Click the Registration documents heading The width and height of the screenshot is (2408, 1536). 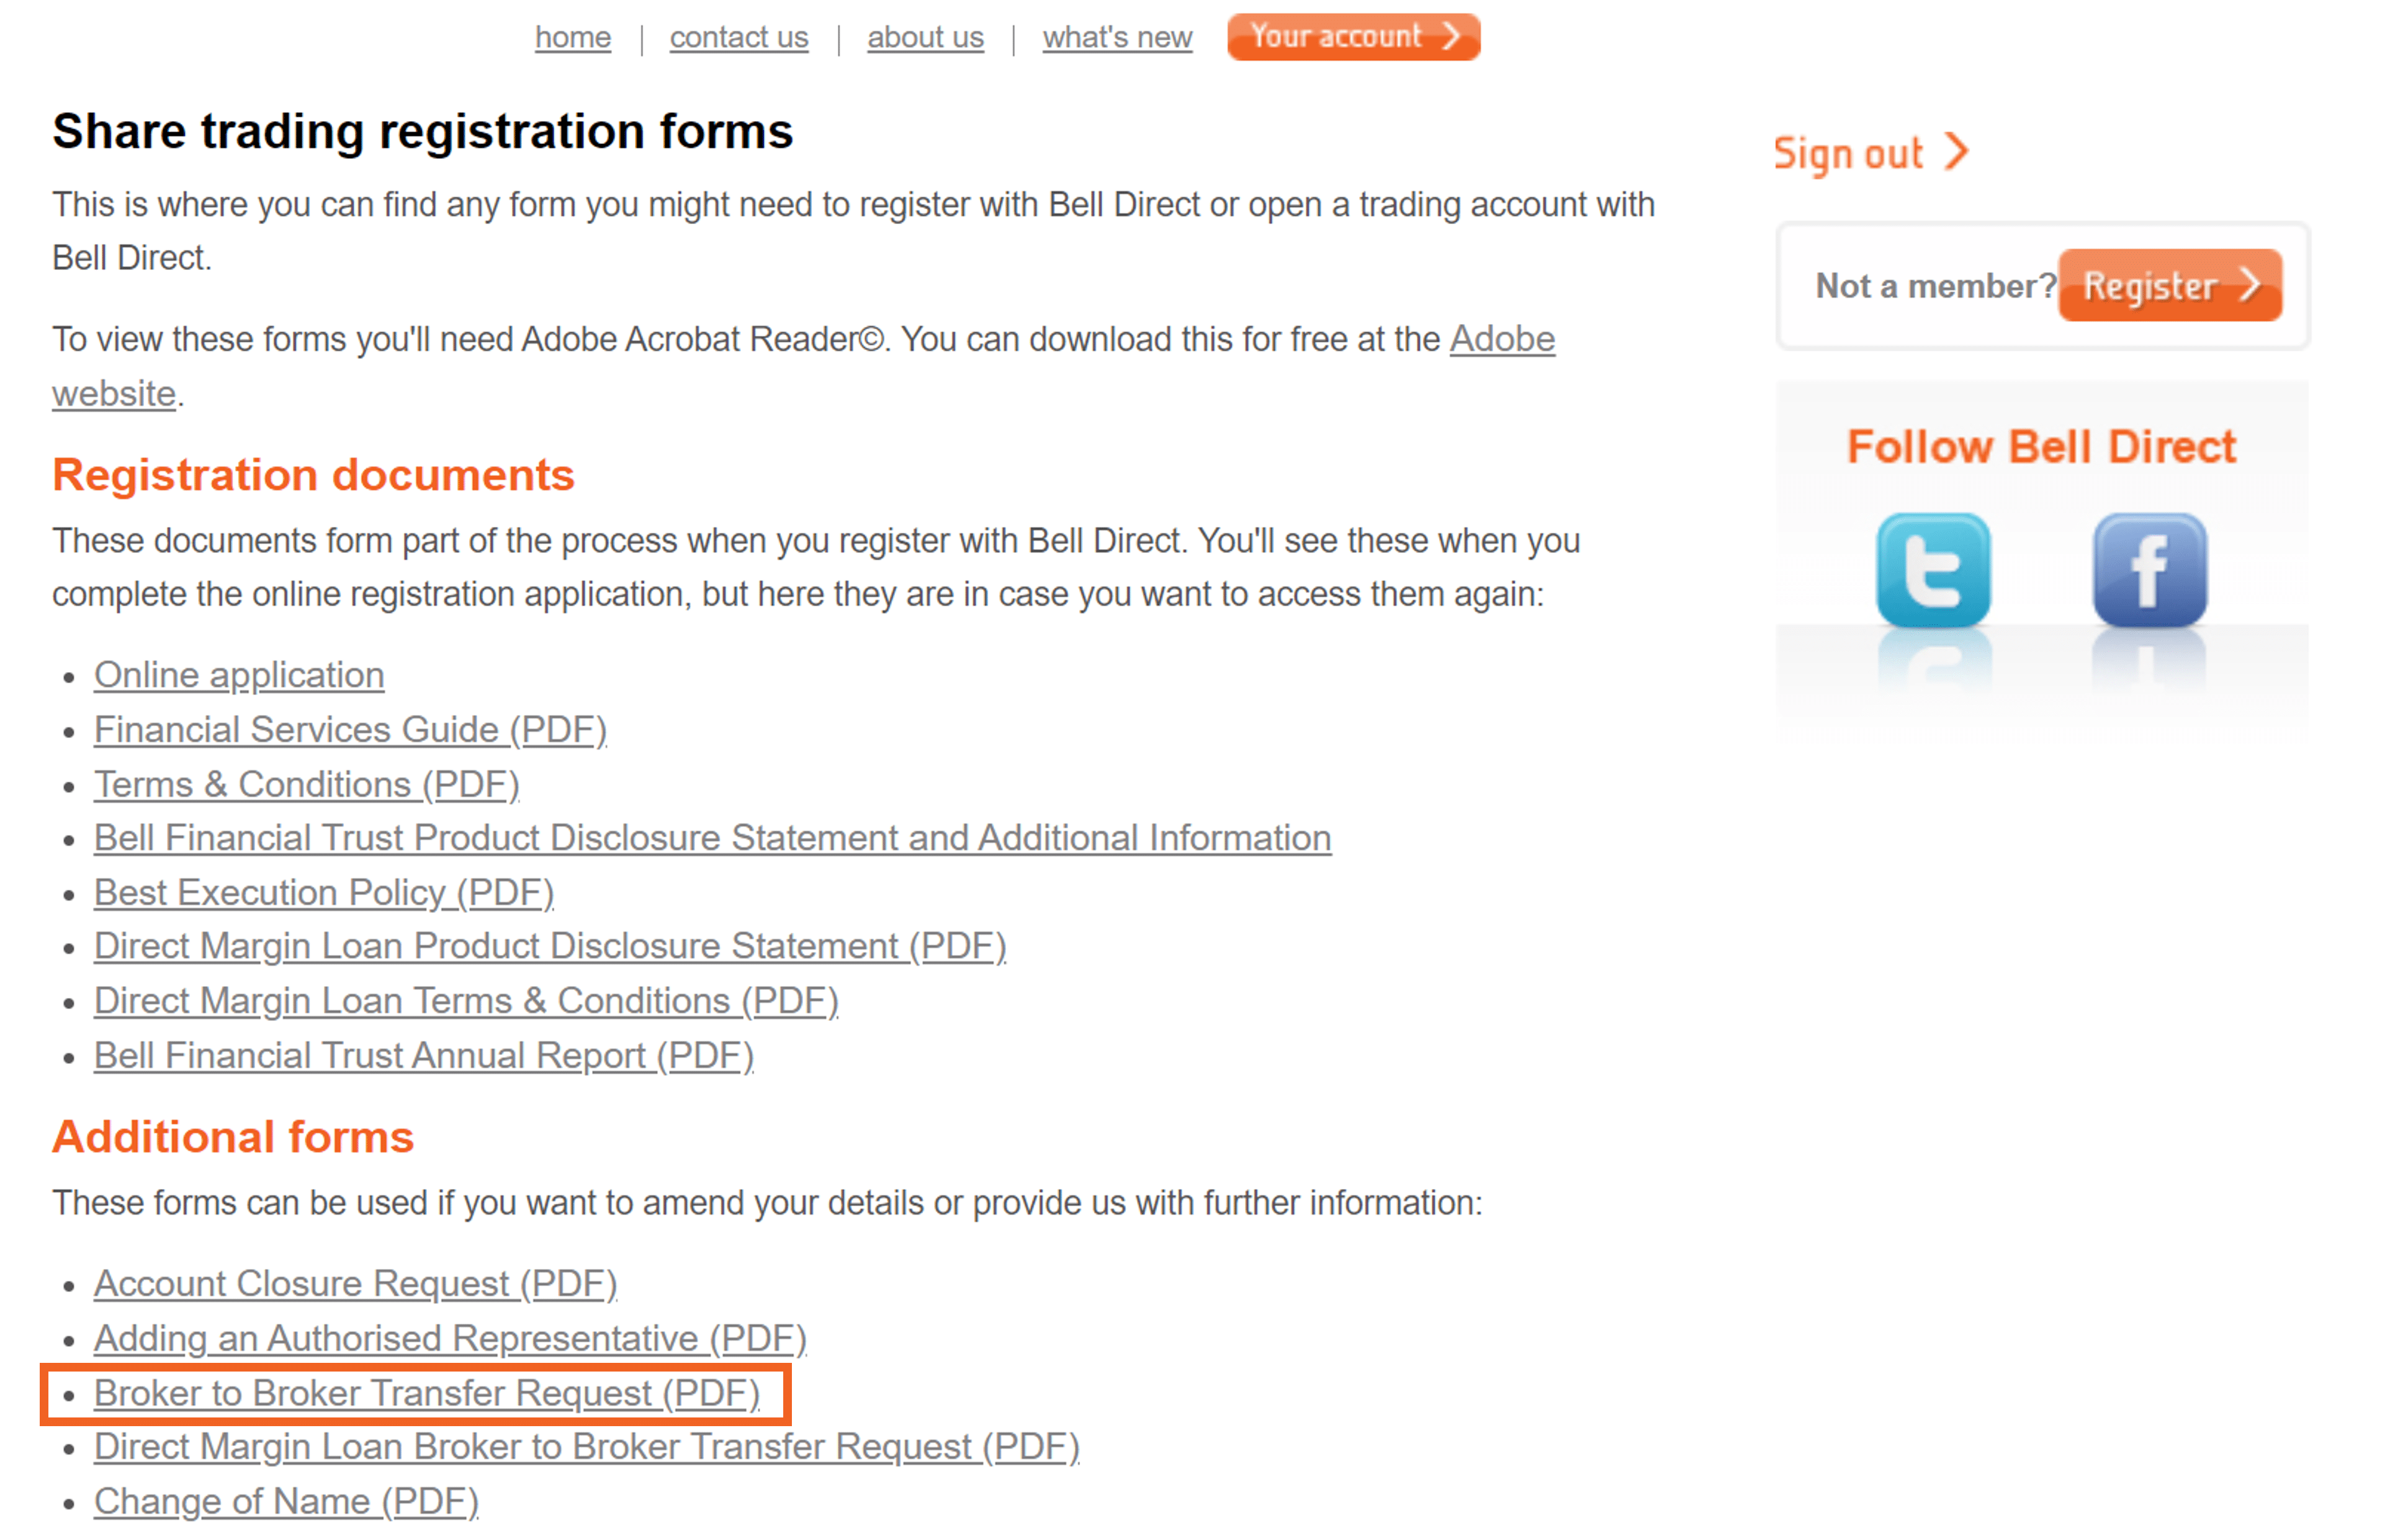[314, 475]
